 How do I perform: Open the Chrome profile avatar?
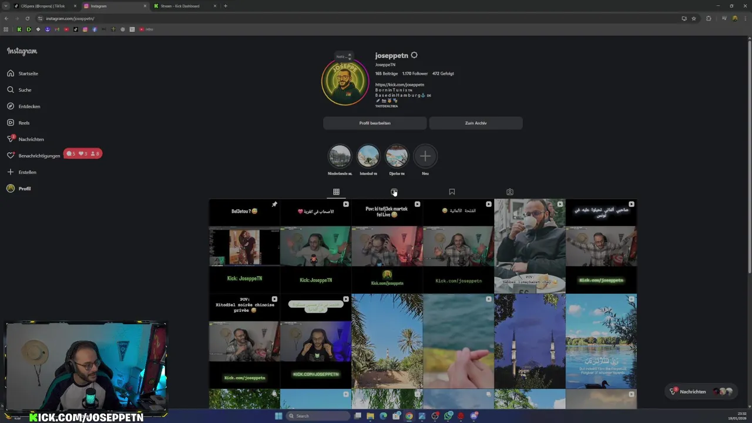pyautogui.click(x=735, y=18)
